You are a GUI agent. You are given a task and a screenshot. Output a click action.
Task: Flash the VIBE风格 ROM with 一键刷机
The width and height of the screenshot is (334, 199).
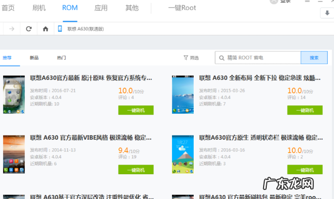[x=136, y=169]
